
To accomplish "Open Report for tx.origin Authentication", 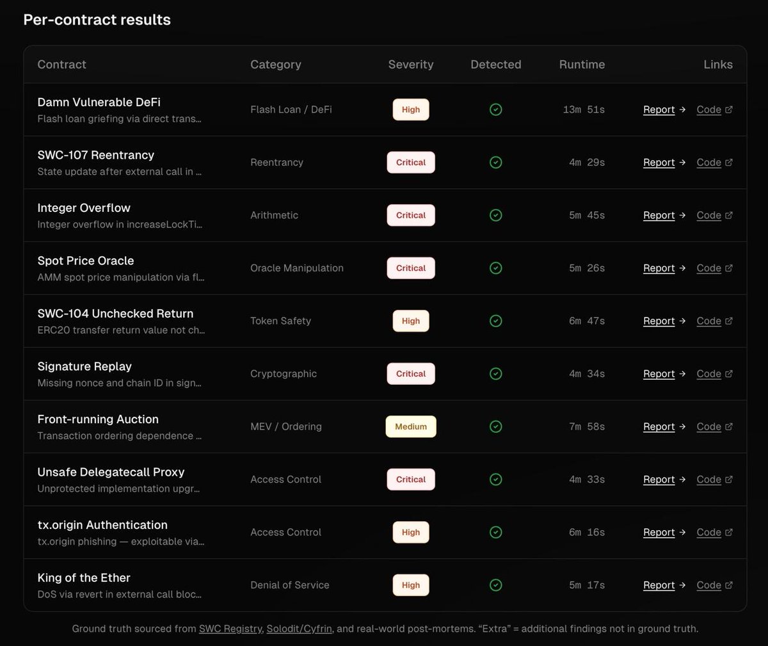I will [x=664, y=532].
